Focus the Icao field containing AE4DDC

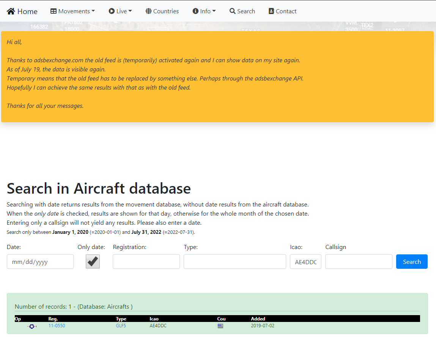[x=305, y=262]
